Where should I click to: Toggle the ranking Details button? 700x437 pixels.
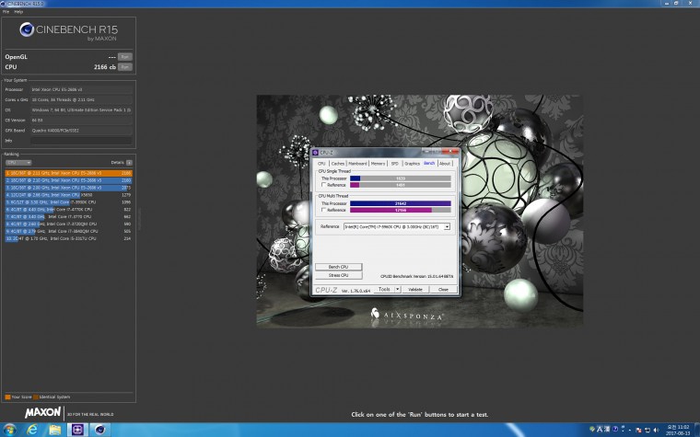coord(129,162)
